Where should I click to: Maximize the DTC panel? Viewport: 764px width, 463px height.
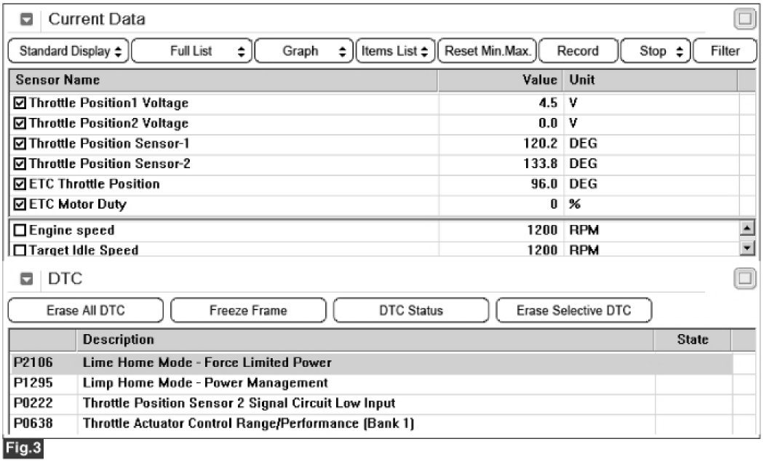pos(745,279)
